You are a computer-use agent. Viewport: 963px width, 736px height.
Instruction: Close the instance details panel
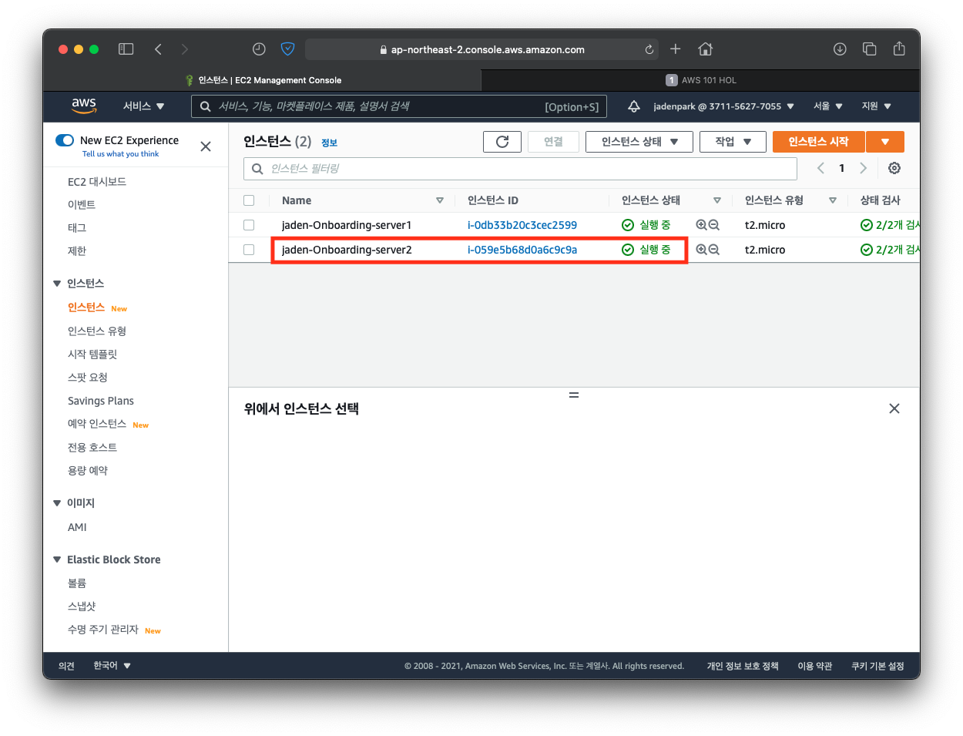(894, 408)
